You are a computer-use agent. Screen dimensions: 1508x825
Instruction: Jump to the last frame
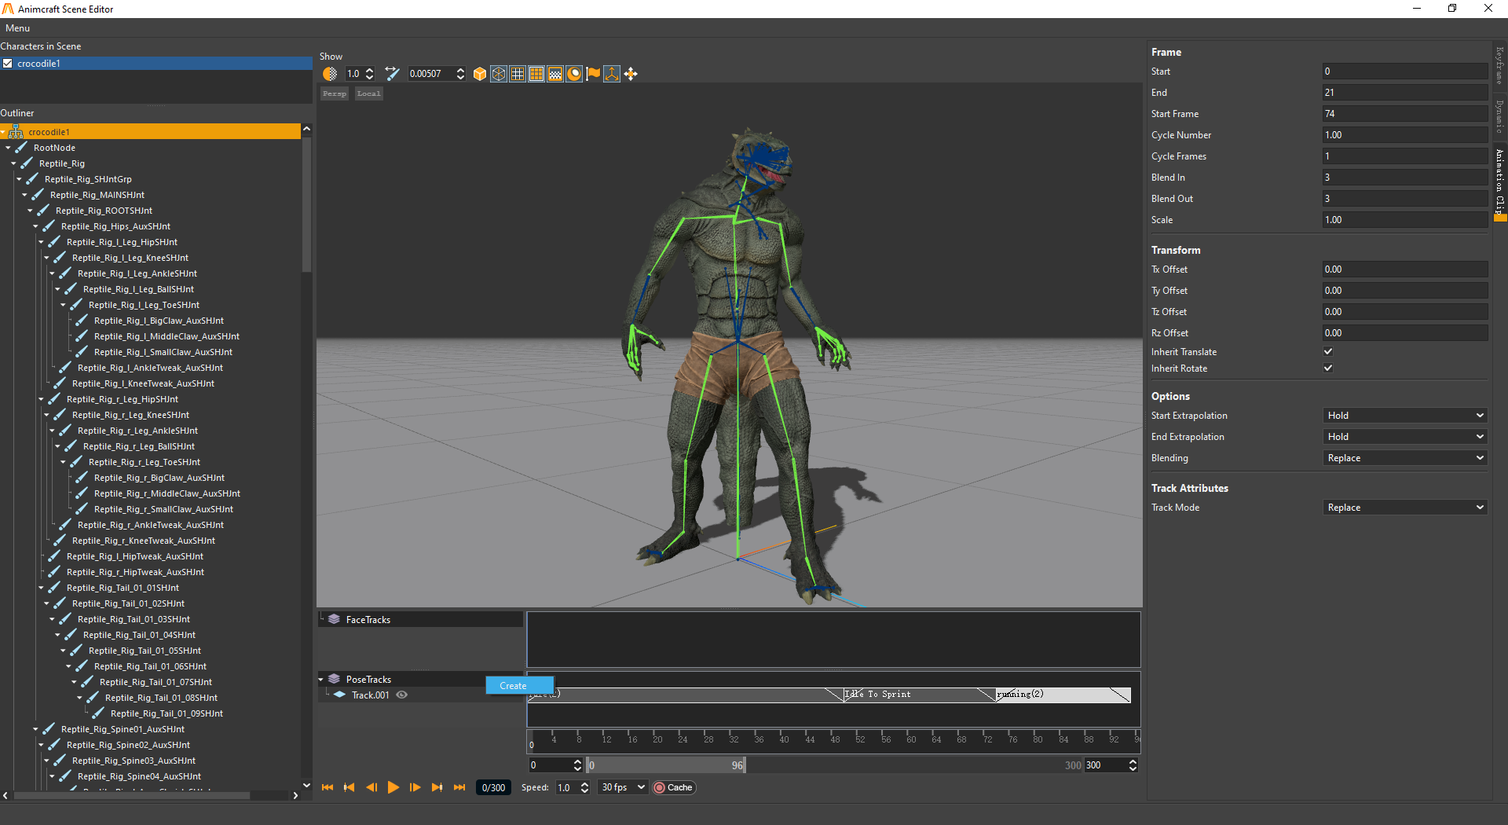pyautogui.click(x=459, y=787)
